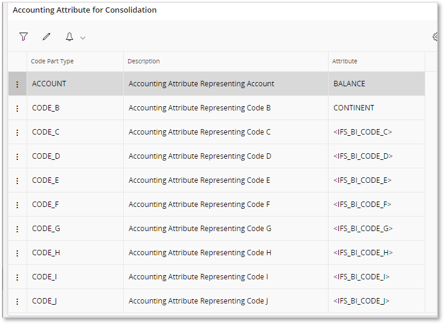Select the BALANCE attribute cell

click(376, 84)
